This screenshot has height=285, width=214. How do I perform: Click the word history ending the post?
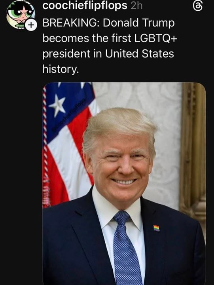click(61, 69)
